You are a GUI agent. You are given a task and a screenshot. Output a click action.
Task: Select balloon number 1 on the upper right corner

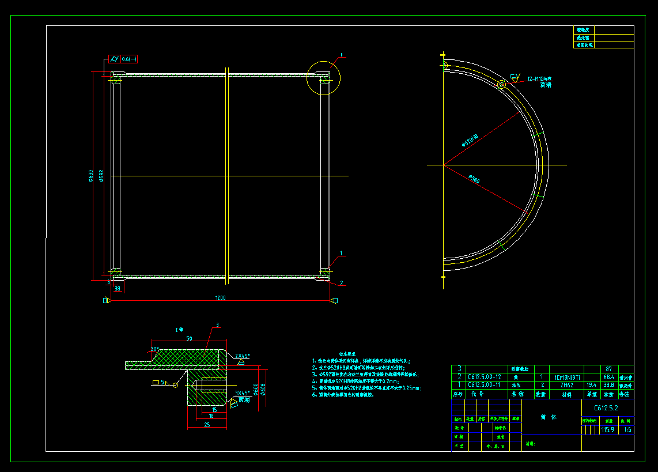pyautogui.click(x=341, y=55)
